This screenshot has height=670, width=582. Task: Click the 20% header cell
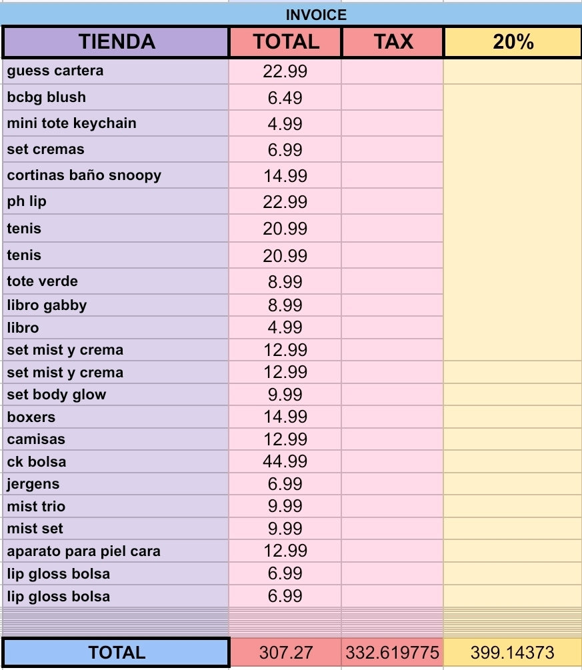513,42
